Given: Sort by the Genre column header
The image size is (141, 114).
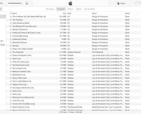Looking at the screenshot, I should [127, 13].
